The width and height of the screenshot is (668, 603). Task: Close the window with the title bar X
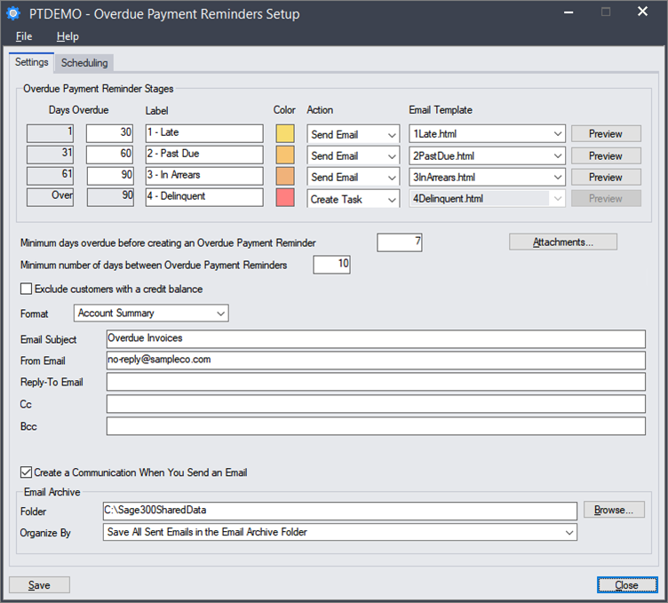pos(642,13)
